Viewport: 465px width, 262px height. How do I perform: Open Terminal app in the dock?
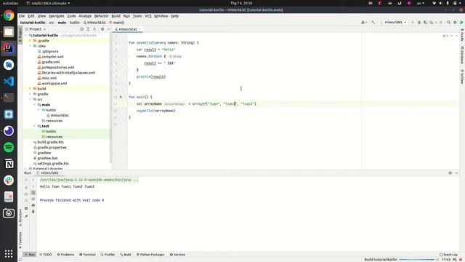click(x=9, y=98)
